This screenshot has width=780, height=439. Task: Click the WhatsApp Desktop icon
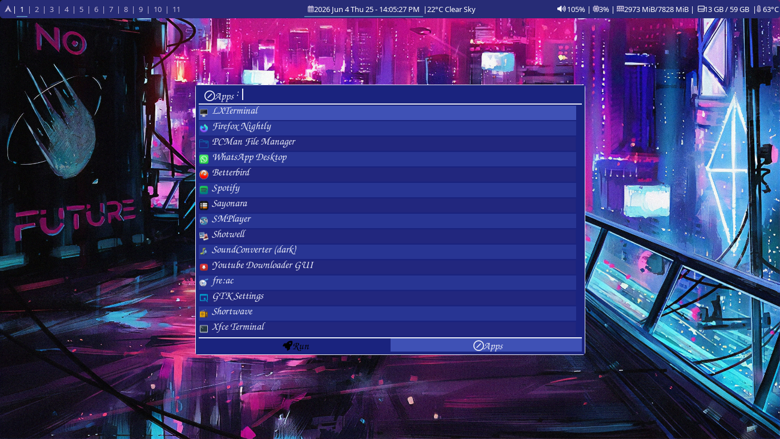204,159
